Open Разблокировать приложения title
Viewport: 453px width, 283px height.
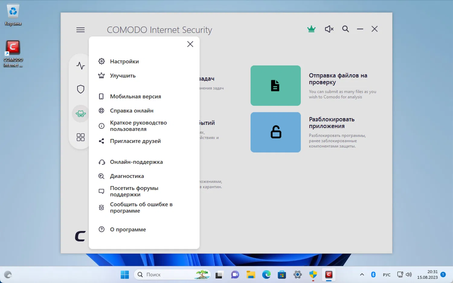coord(332,123)
